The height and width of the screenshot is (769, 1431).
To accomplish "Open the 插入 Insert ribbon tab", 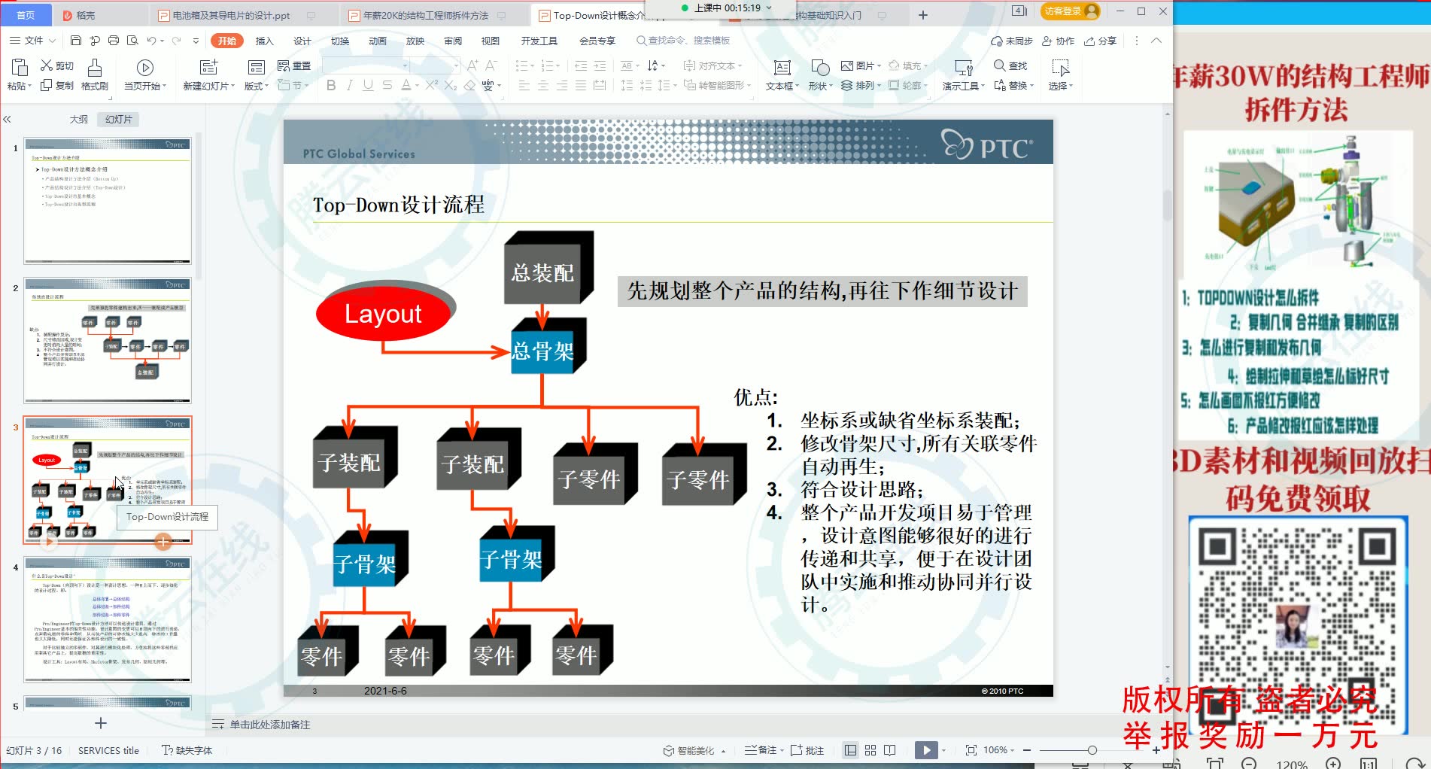I will point(264,41).
